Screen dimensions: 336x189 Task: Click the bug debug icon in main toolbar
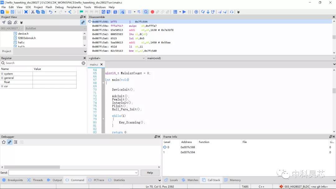pyautogui.click(x=238, y=12)
